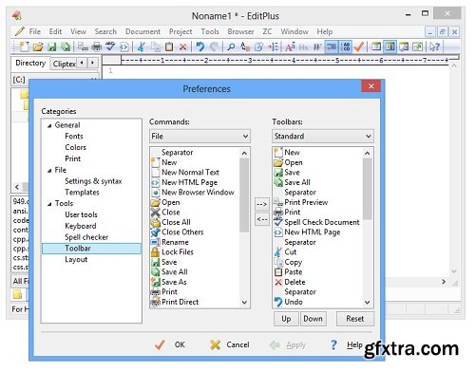
Task: Click Open folder icon in main toolbar
Action: (38, 46)
